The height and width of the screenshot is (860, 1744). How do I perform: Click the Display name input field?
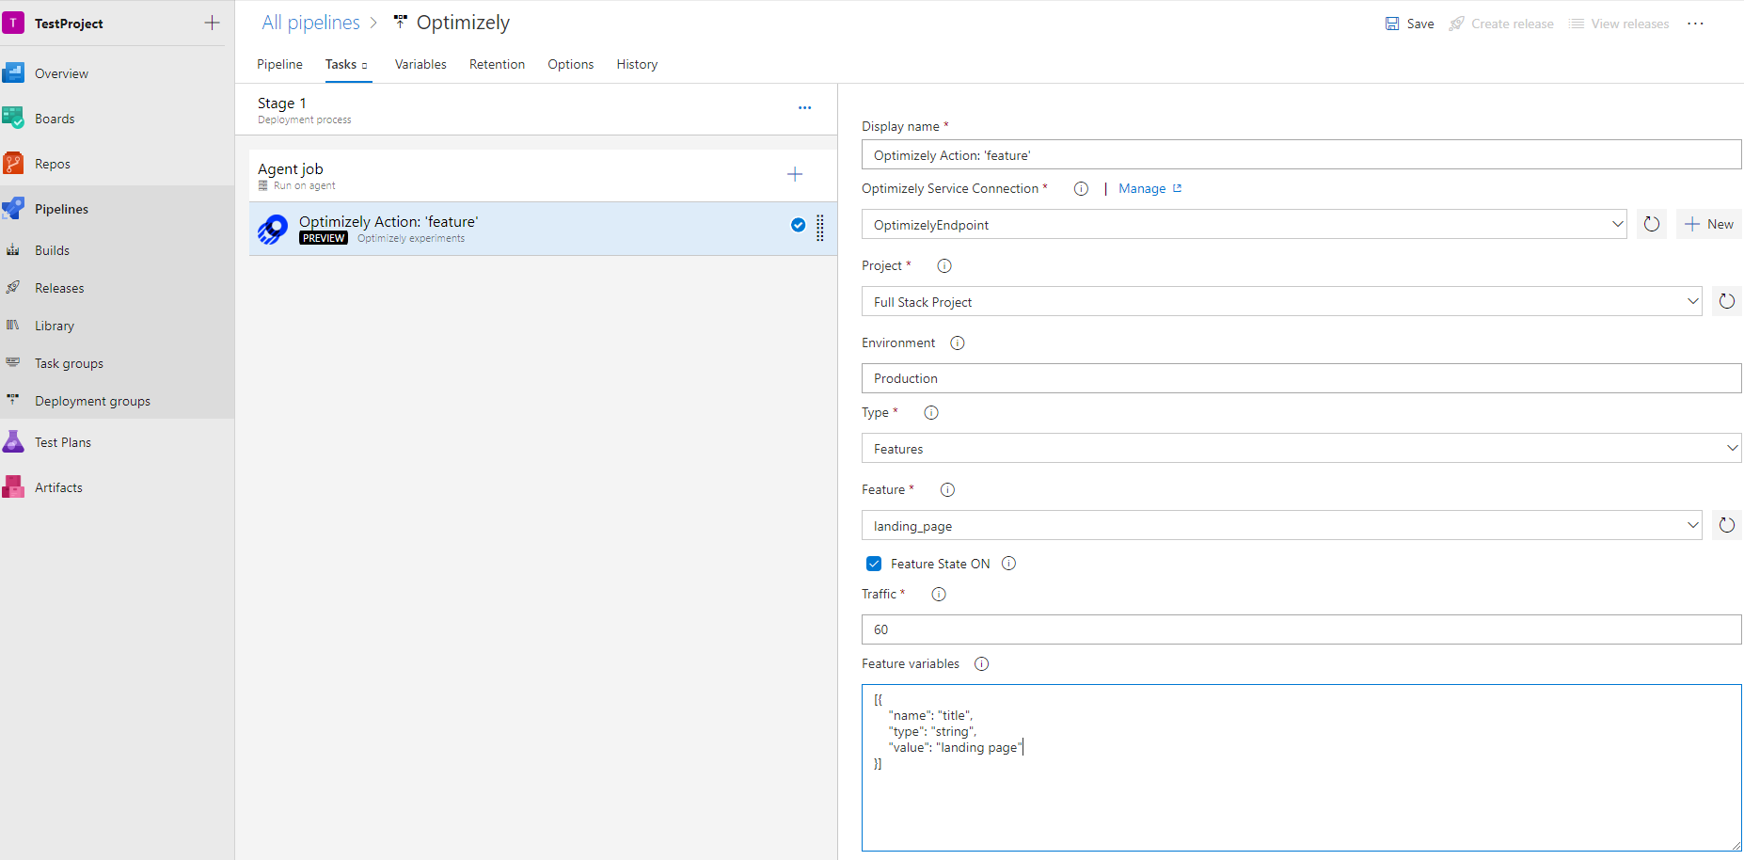pos(1301,154)
